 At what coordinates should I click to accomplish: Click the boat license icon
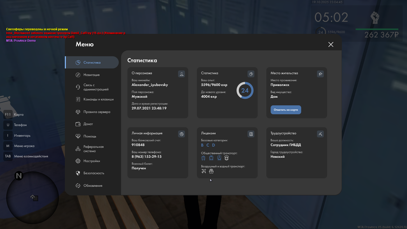(x=211, y=171)
